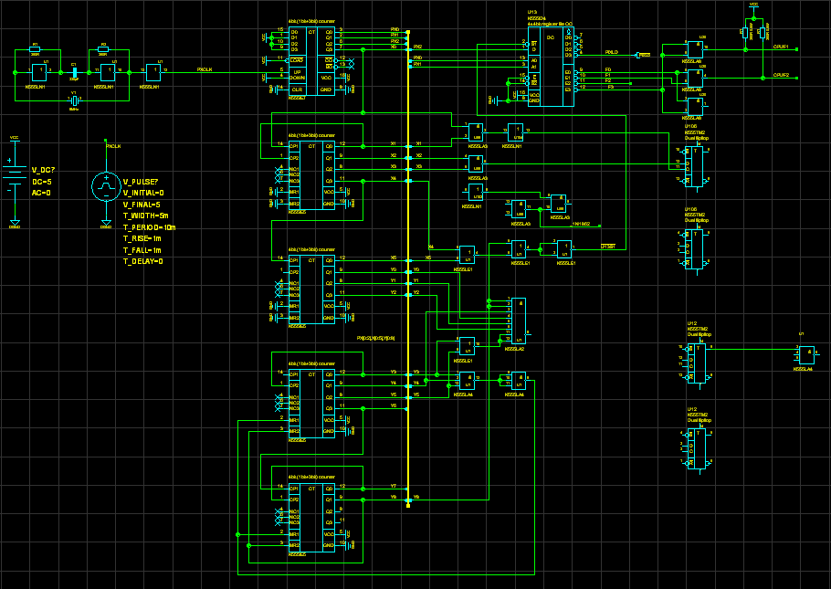This screenshot has width=831, height=589.
Task: Select the yellow vertical bus line
Action: 408,268
